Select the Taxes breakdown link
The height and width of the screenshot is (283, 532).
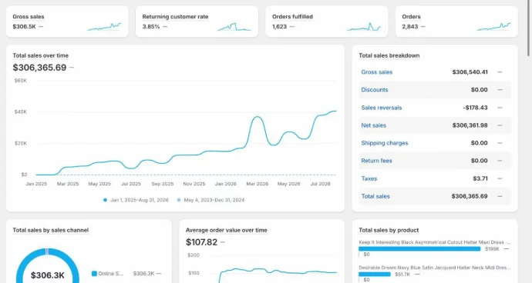pyautogui.click(x=369, y=178)
